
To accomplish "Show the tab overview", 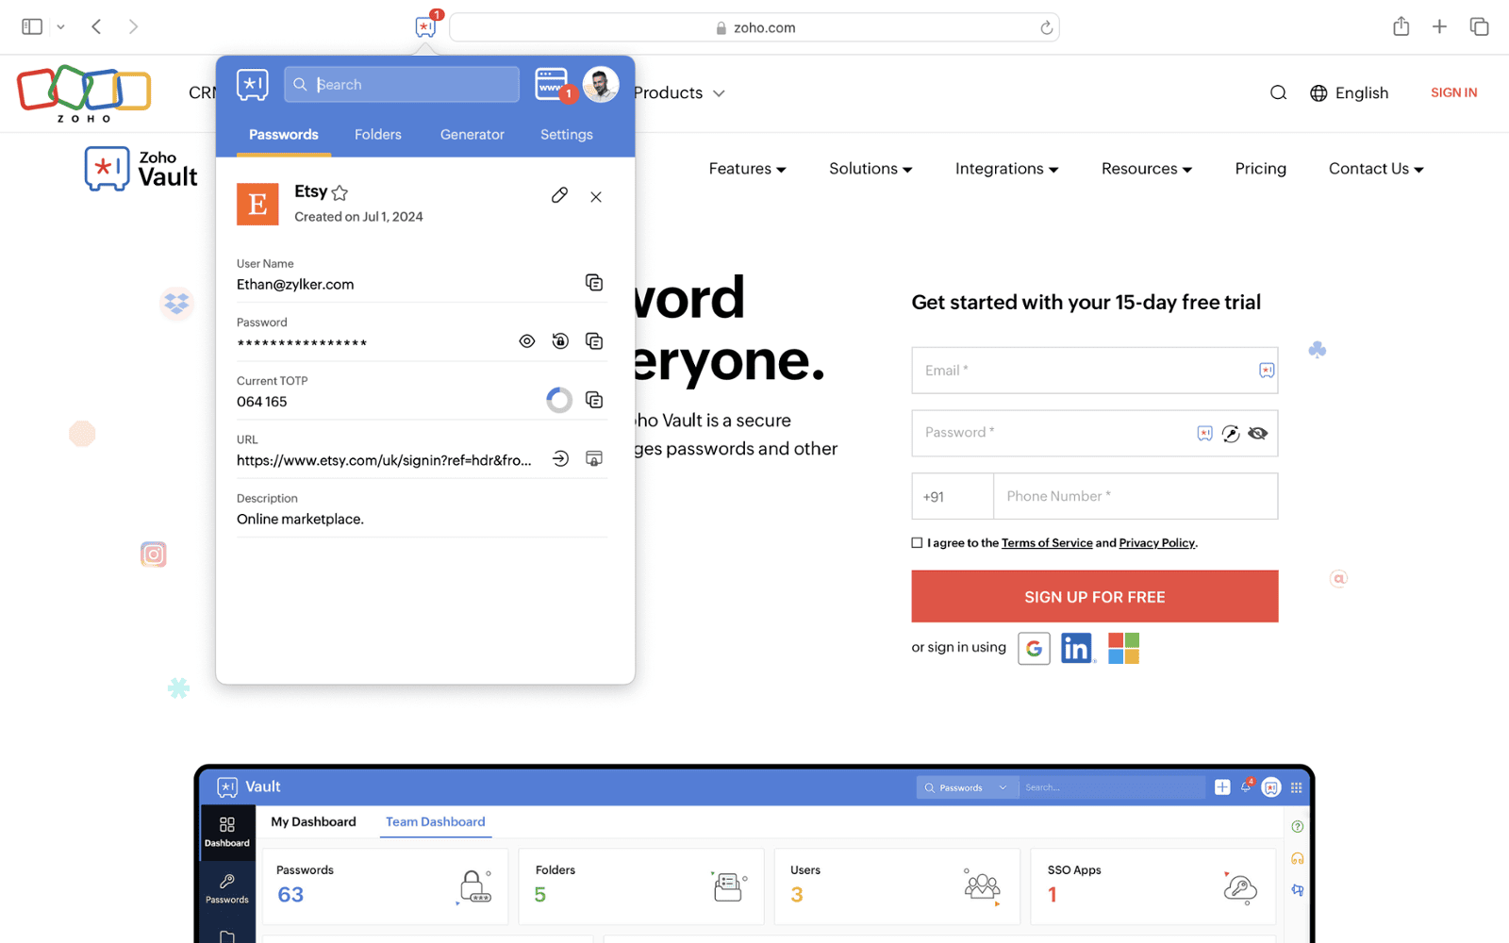I will [1479, 26].
